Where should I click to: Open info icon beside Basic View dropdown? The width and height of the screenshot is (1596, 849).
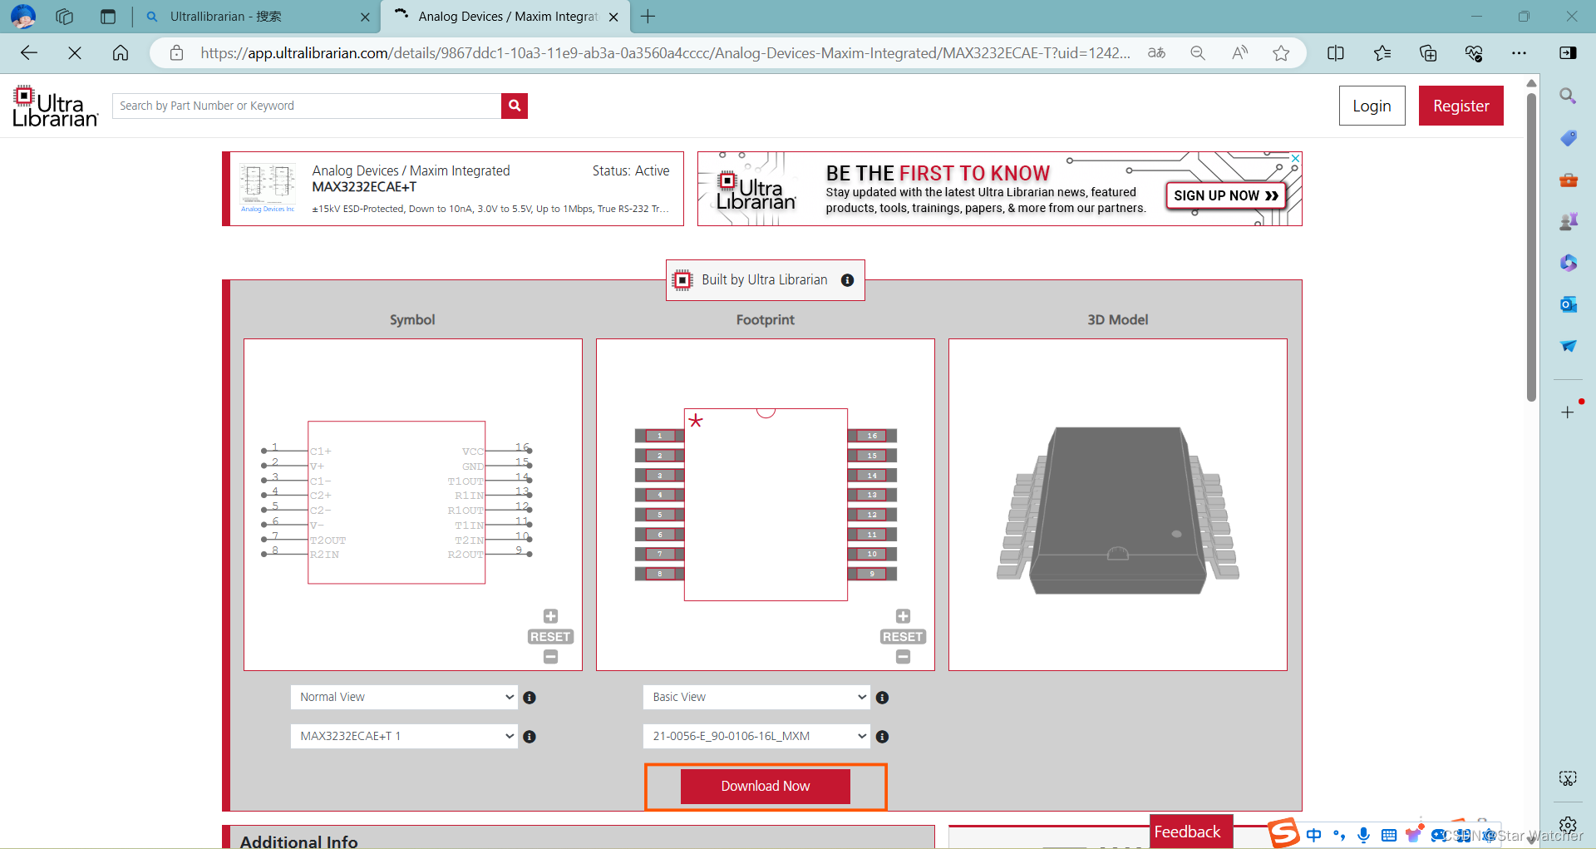tap(882, 698)
